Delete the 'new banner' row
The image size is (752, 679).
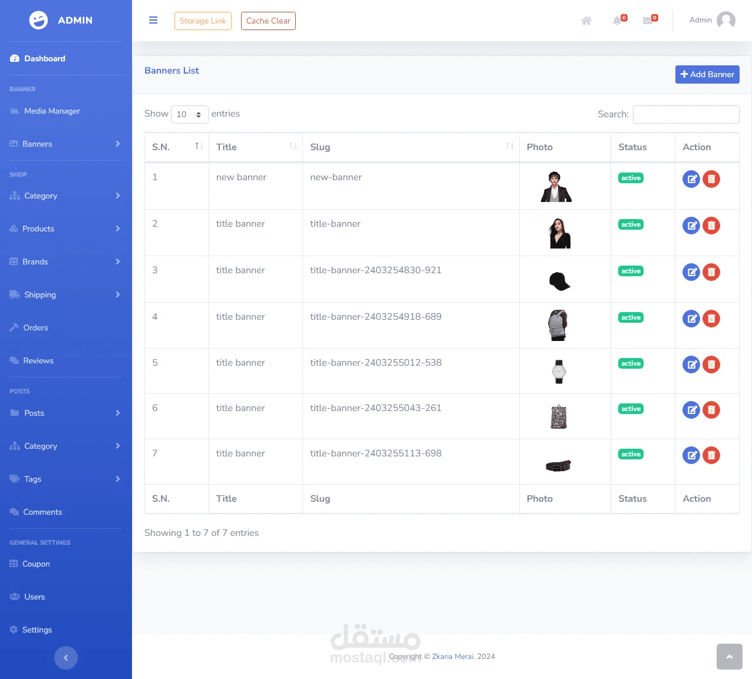pyautogui.click(x=711, y=179)
